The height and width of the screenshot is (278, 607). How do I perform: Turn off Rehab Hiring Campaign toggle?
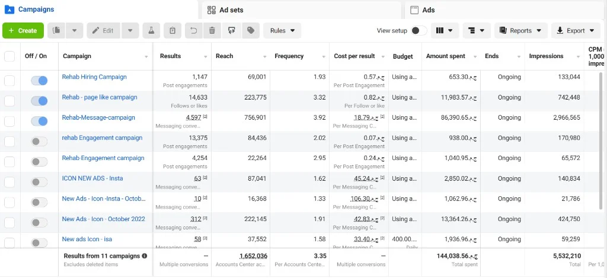tap(39, 81)
